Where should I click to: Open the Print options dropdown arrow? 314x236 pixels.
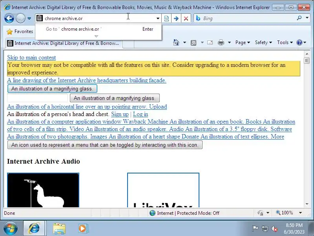coord(230,42)
